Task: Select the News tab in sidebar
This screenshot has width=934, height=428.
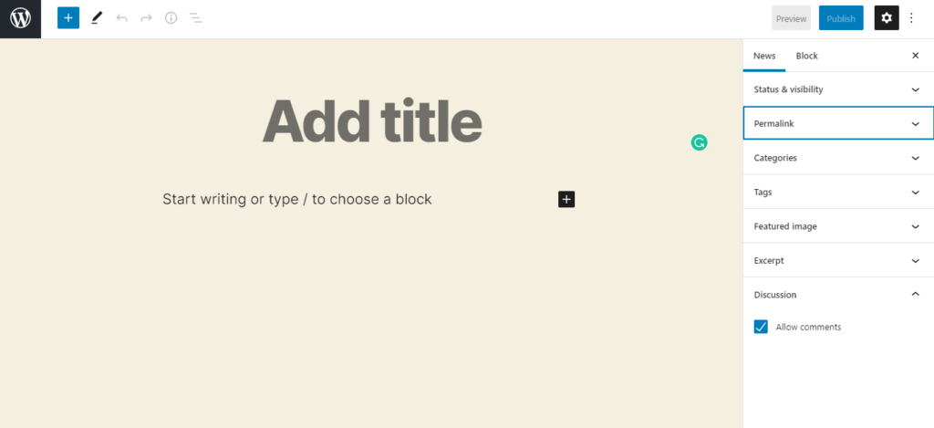Action: tap(764, 56)
